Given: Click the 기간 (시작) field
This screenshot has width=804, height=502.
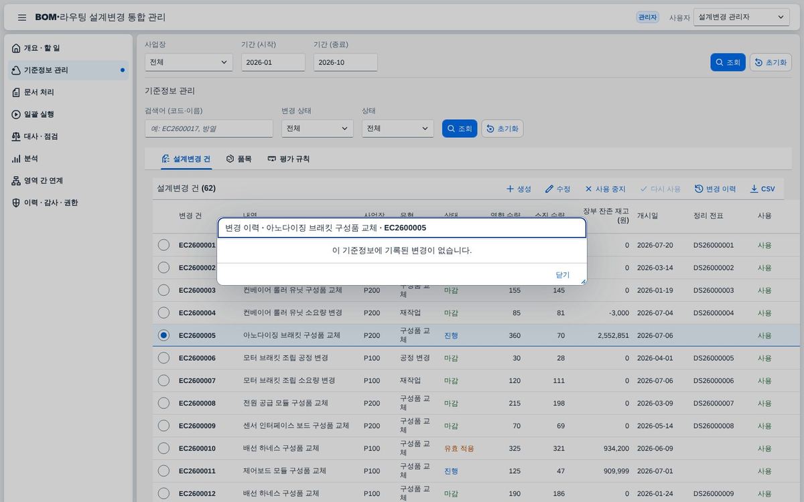Looking at the screenshot, I should [273, 62].
